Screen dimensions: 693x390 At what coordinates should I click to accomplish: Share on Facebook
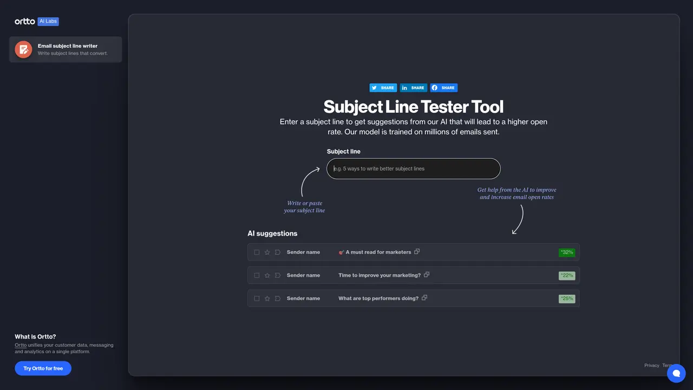click(x=444, y=88)
